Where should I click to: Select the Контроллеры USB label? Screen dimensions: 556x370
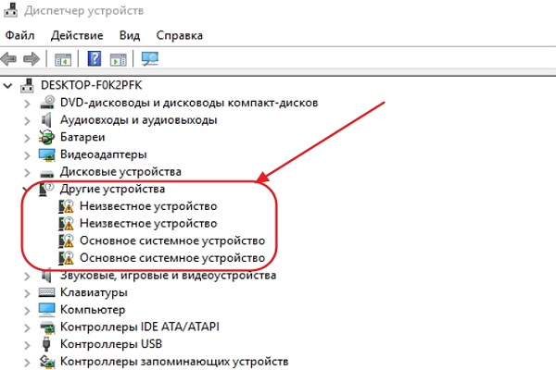[x=111, y=344]
